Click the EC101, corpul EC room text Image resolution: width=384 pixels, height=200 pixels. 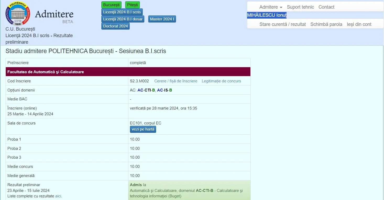click(x=146, y=123)
